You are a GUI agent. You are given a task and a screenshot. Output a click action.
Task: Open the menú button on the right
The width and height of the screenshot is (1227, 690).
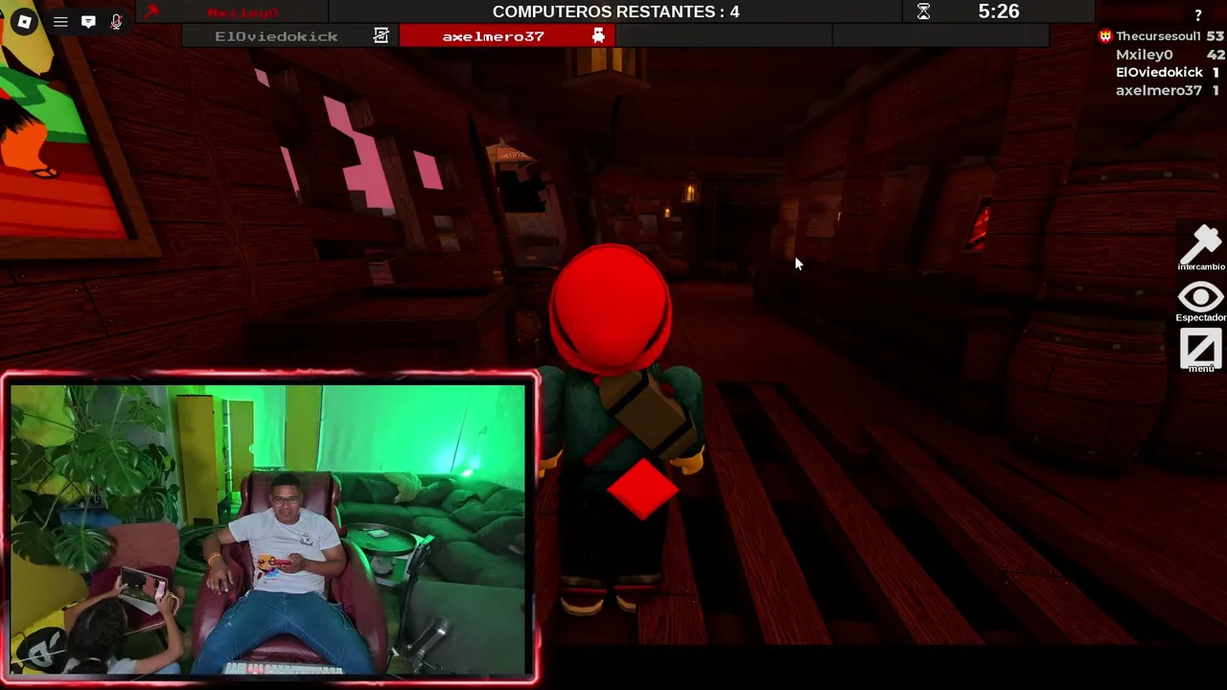[1200, 351]
